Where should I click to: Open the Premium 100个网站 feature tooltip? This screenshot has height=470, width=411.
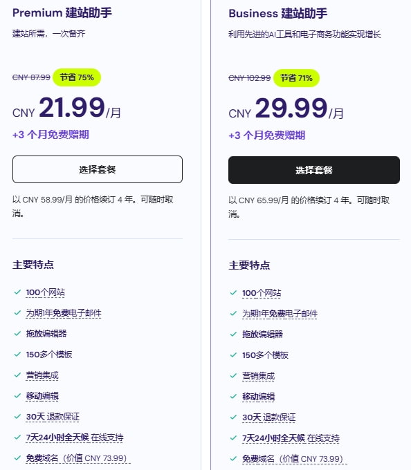tap(45, 292)
